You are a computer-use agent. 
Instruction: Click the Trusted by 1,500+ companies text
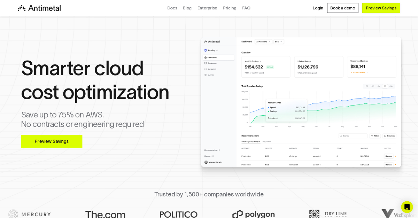209,194
